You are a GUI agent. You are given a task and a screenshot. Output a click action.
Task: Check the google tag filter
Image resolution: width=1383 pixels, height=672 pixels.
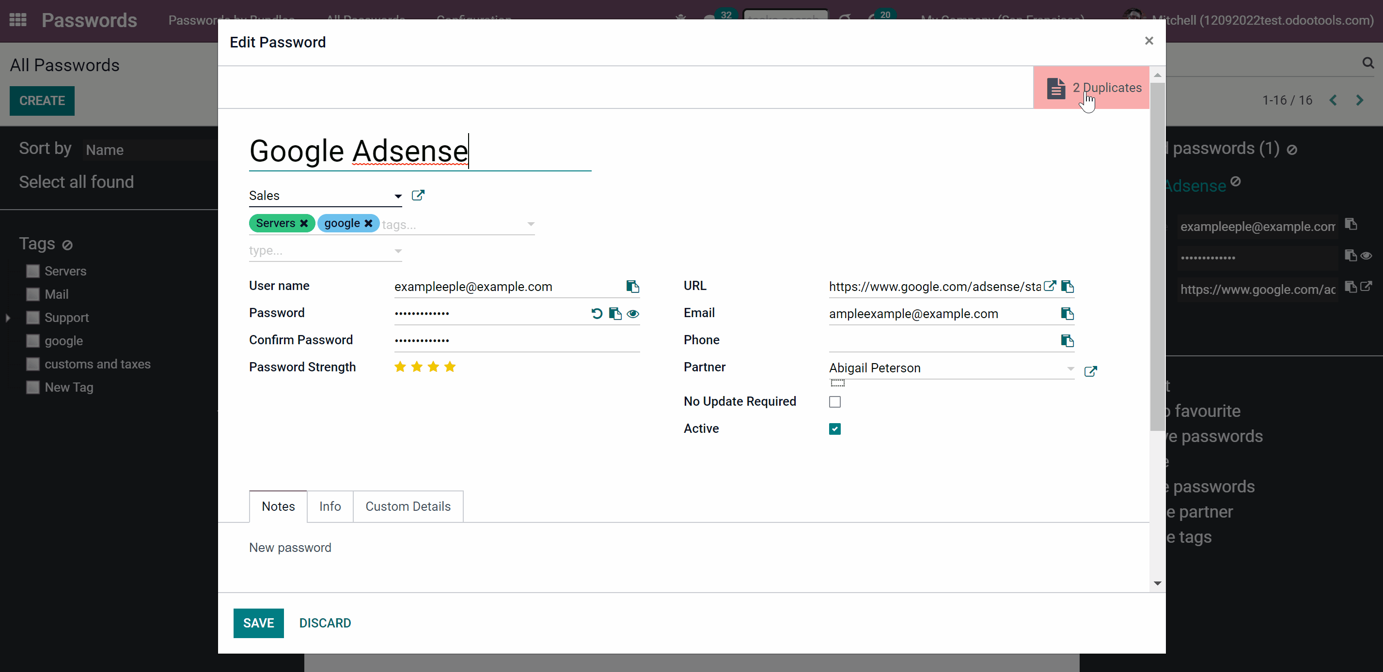[x=33, y=341]
